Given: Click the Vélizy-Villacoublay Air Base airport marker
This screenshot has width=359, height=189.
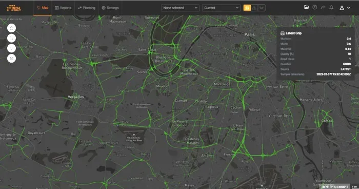Looking at the screenshot, I should tap(134, 135).
